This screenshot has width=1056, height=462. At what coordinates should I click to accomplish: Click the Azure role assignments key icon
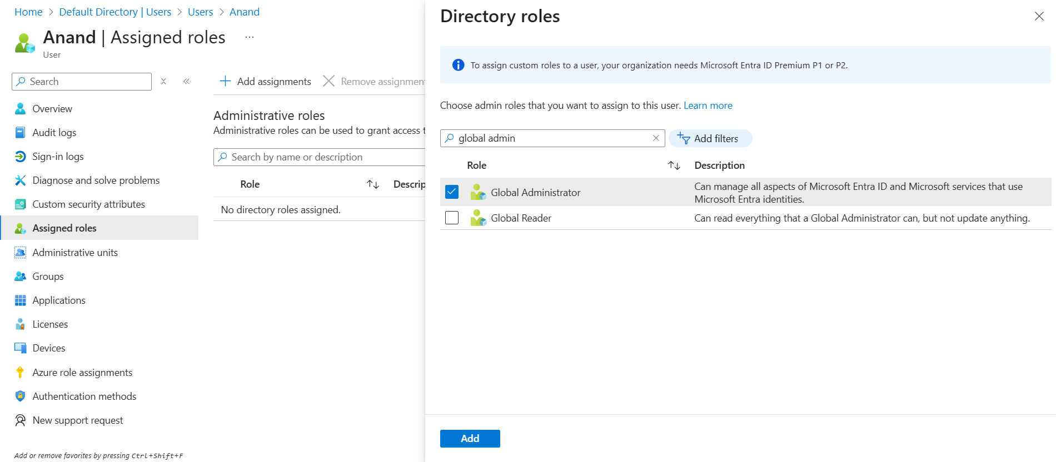pos(21,373)
